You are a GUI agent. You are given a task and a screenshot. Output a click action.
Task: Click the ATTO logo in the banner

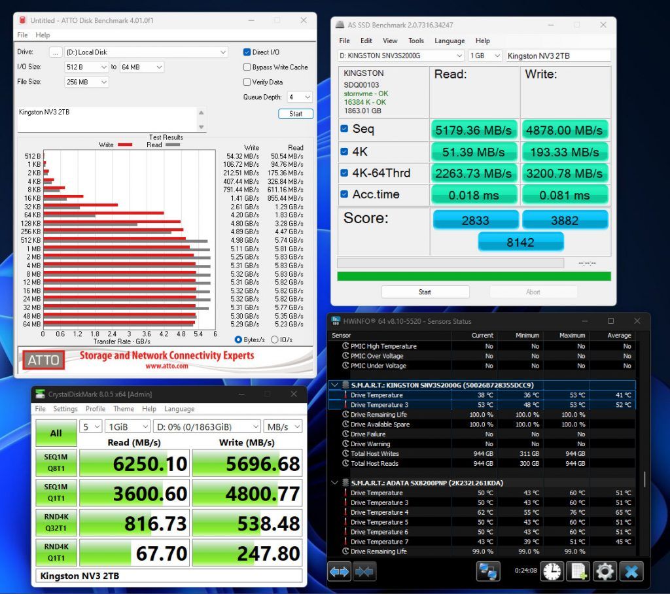pyautogui.click(x=44, y=360)
